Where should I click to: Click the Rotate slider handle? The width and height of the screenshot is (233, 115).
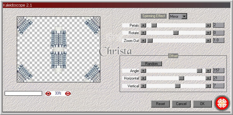(x=176, y=33)
